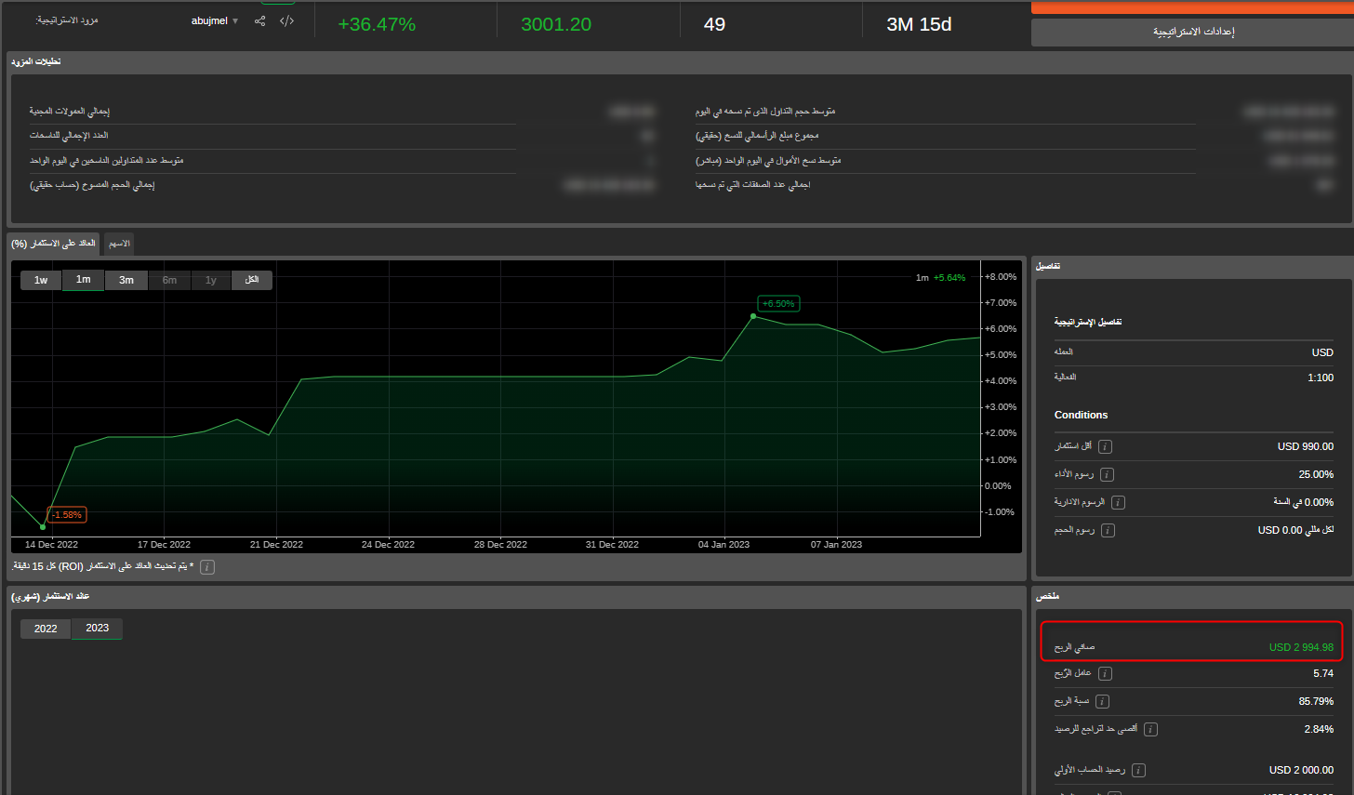Click the 5.74 profit factor value

(x=1323, y=673)
